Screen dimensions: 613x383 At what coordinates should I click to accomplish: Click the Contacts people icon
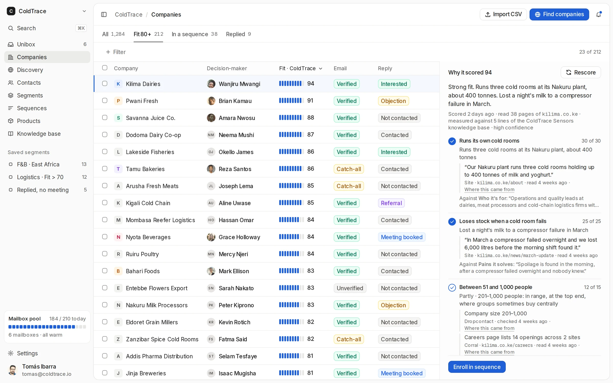coord(11,83)
